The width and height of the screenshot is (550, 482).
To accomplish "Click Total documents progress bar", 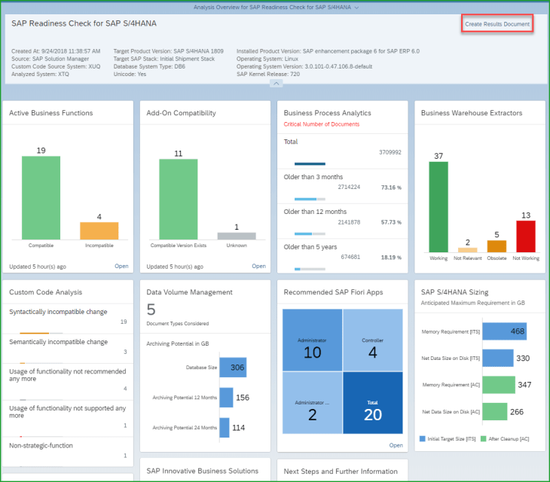I will coord(310,163).
